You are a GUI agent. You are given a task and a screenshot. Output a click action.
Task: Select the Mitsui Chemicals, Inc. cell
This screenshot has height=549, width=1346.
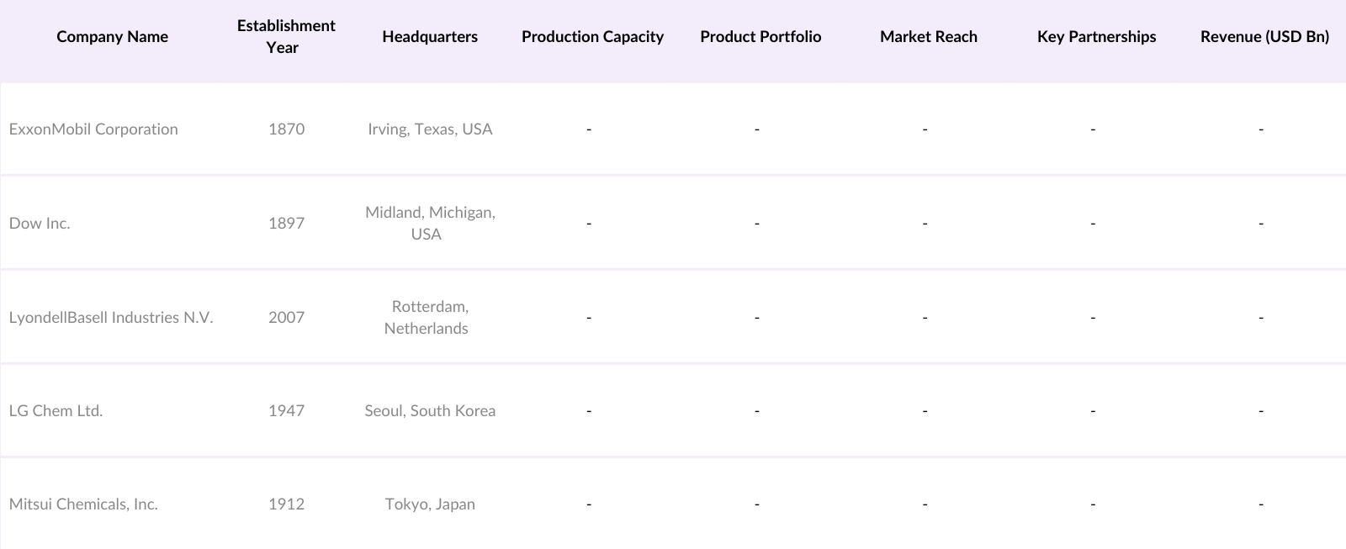[83, 504]
